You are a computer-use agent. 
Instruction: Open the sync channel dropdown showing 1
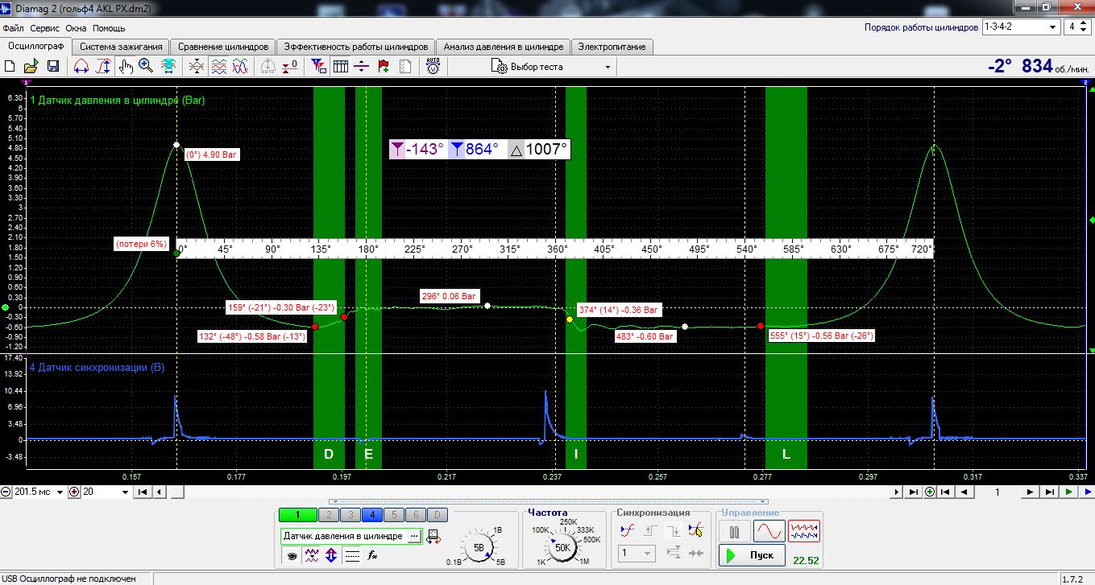coord(637,553)
